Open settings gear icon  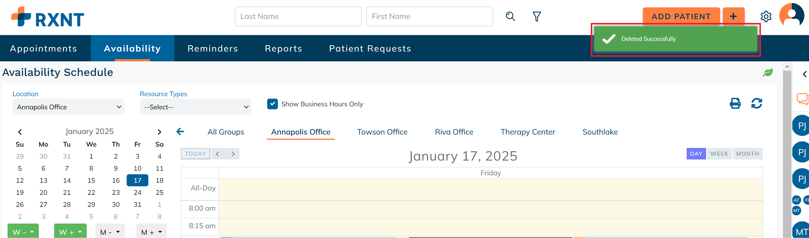766,16
